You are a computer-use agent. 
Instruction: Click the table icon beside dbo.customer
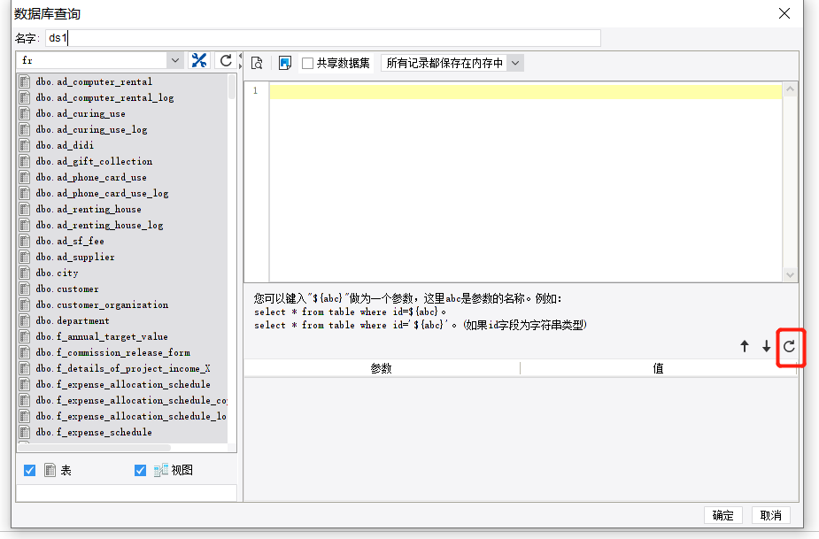25,289
